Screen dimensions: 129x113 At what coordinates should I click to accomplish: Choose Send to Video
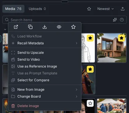point(45,59)
